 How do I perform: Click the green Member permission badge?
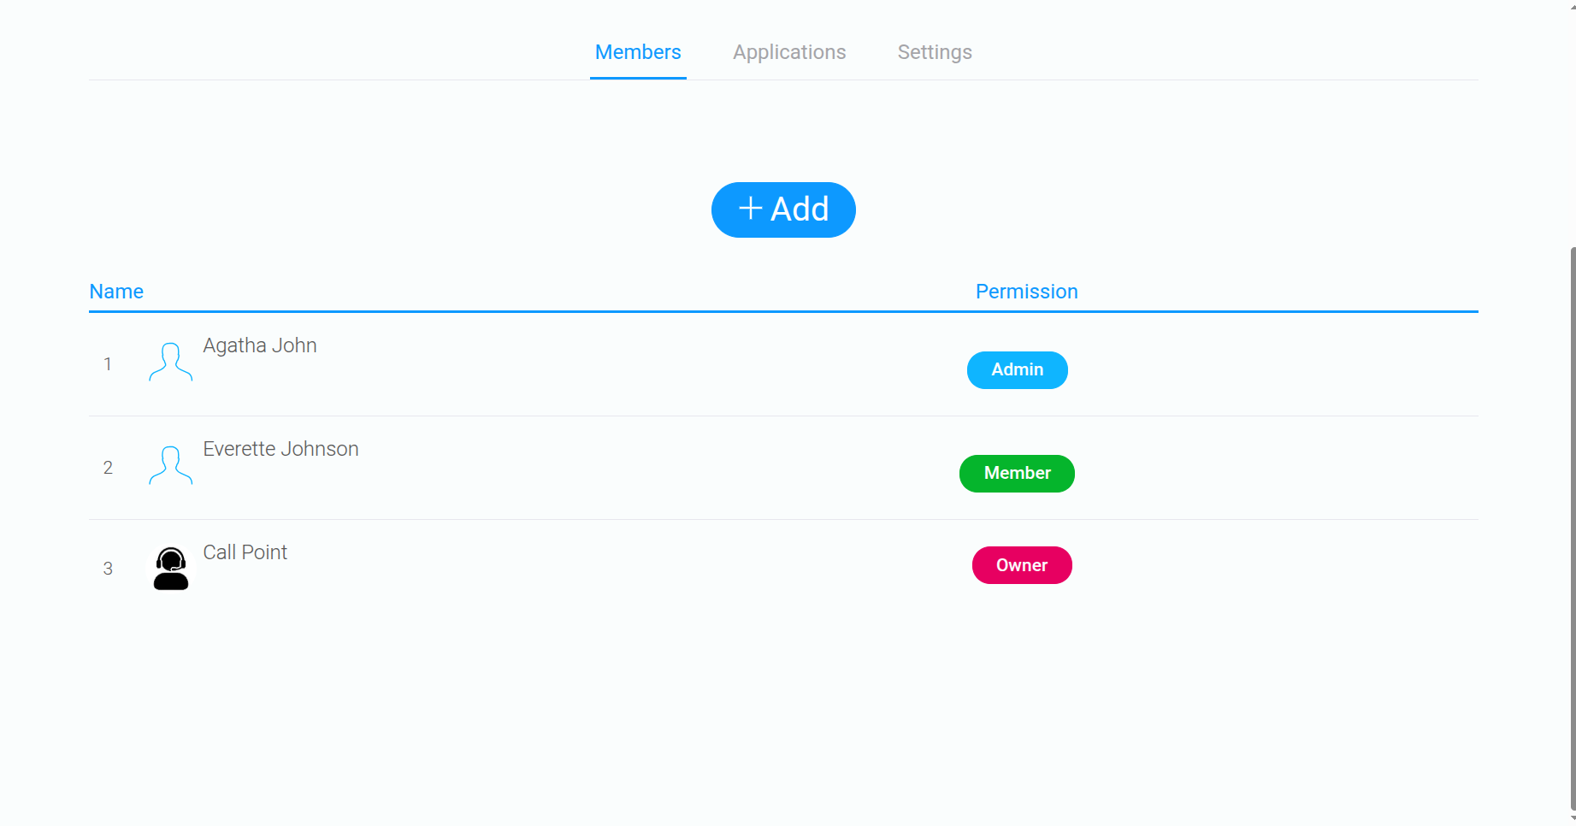tap(1017, 474)
